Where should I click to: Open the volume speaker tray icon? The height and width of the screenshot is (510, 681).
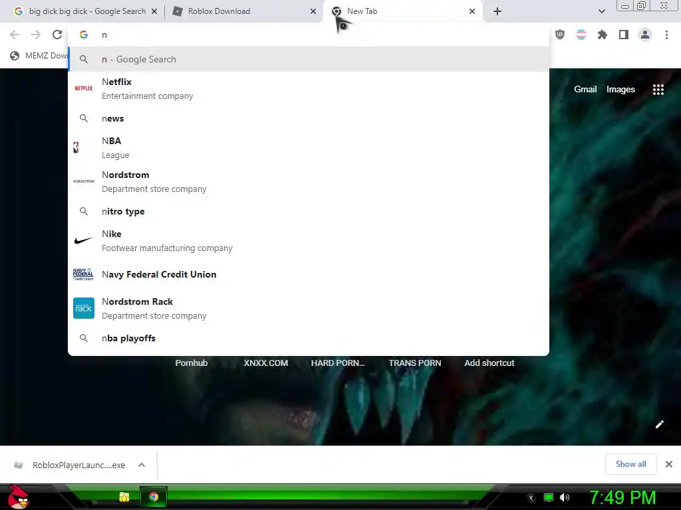(565, 497)
